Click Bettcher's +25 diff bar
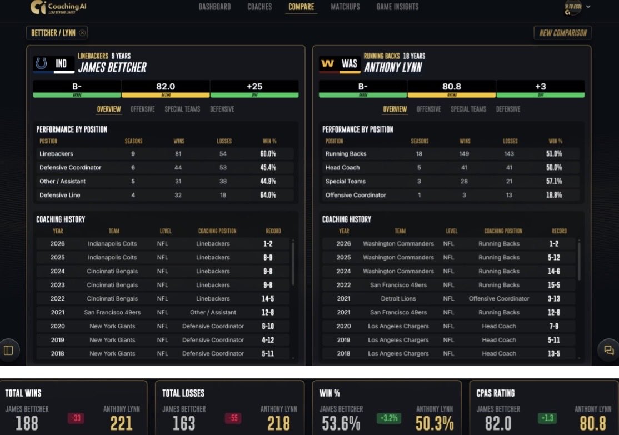 point(254,89)
